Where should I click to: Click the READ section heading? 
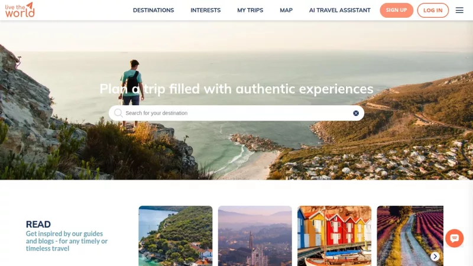38,225
